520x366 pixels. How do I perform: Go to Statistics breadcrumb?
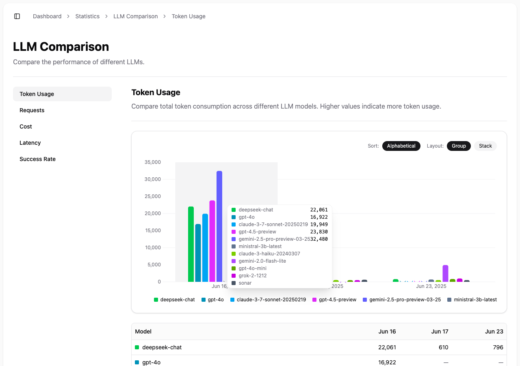(x=87, y=16)
